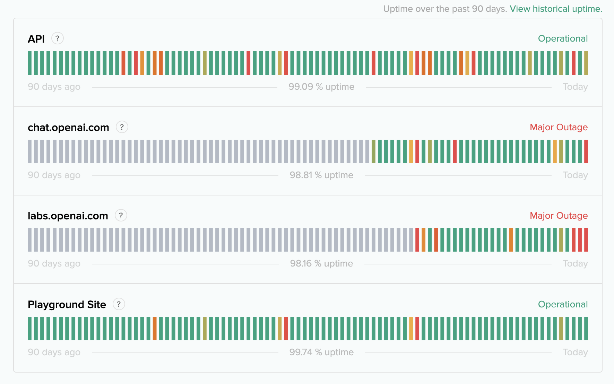
Task: Click the oldest day bar in API chart
Action: pos(30,63)
